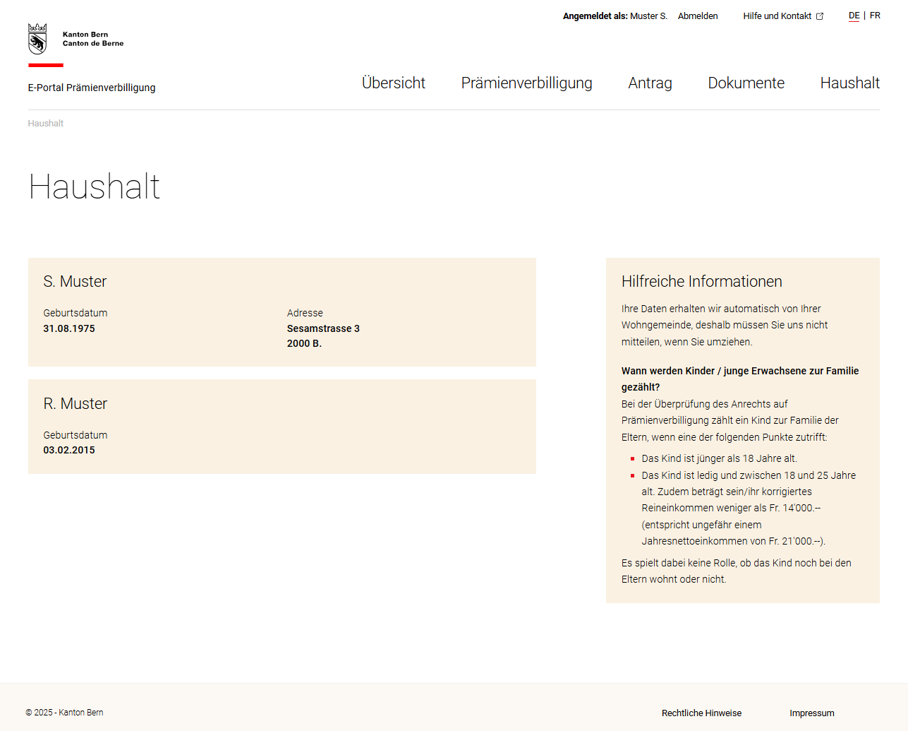Click the red accent bar under the logo

(45, 64)
